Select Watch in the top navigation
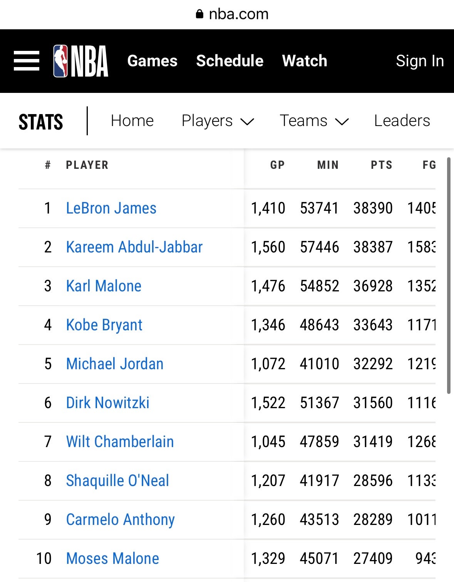The width and height of the screenshot is (454, 582). click(x=305, y=61)
